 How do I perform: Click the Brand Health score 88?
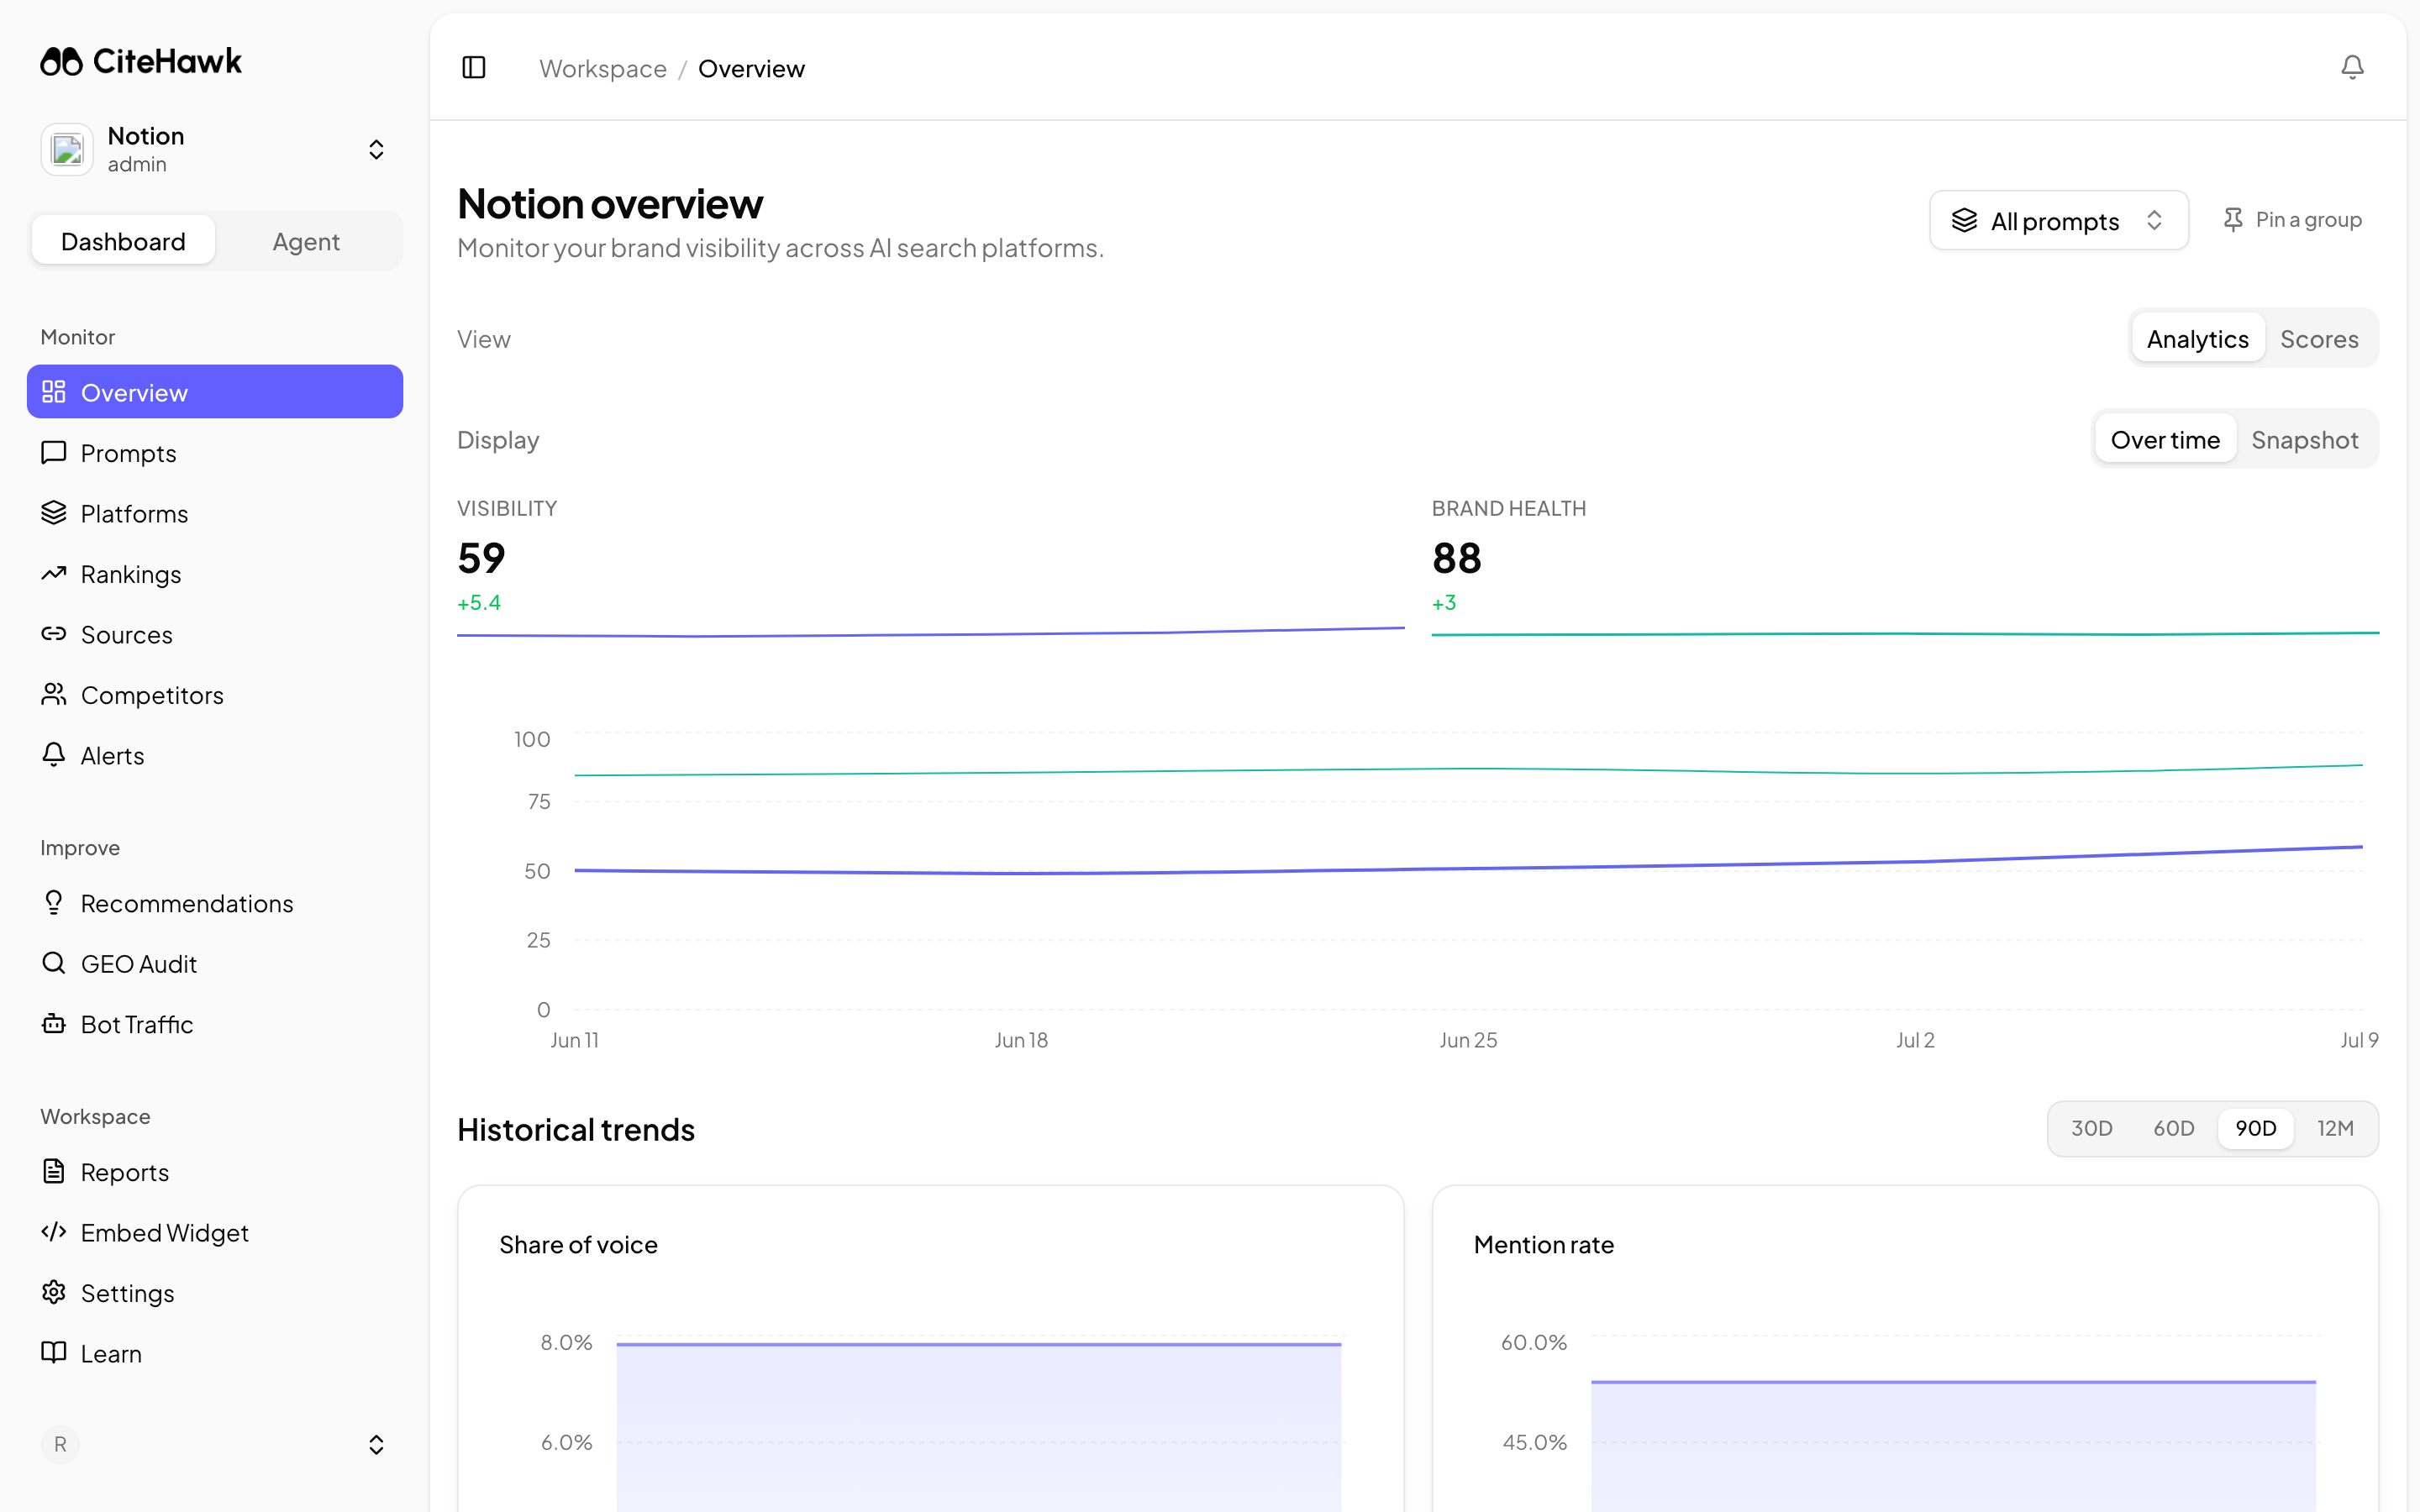pos(1456,558)
